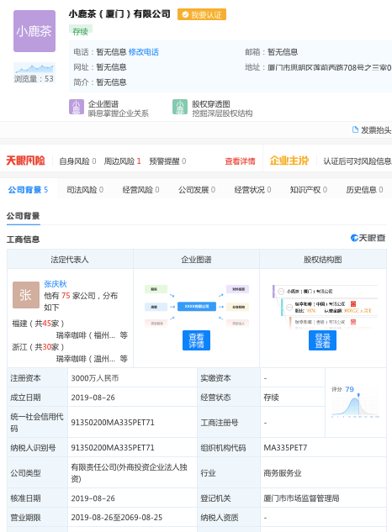Open 张庆秋 legal representative profile
Image resolution: width=392 pixels, height=532 pixels.
pos(56,284)
